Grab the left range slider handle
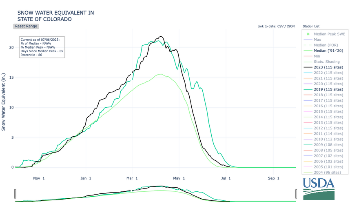 [x=15, y=194]
